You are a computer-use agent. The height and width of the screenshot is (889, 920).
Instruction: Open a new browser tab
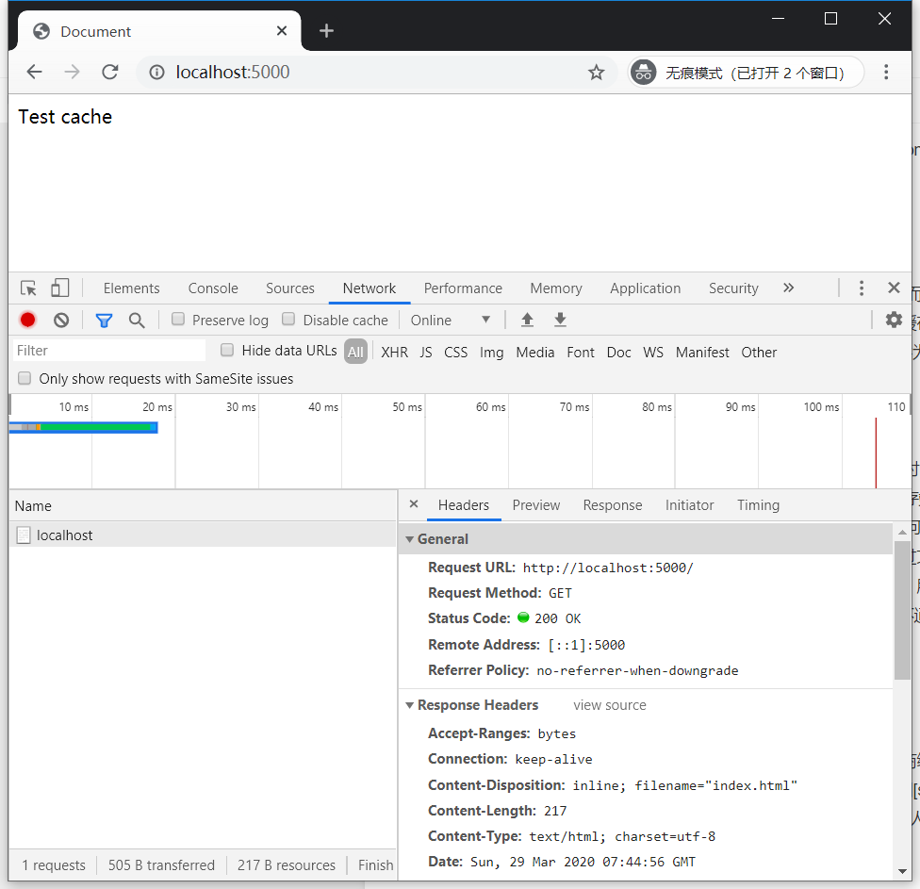[326, 31]
